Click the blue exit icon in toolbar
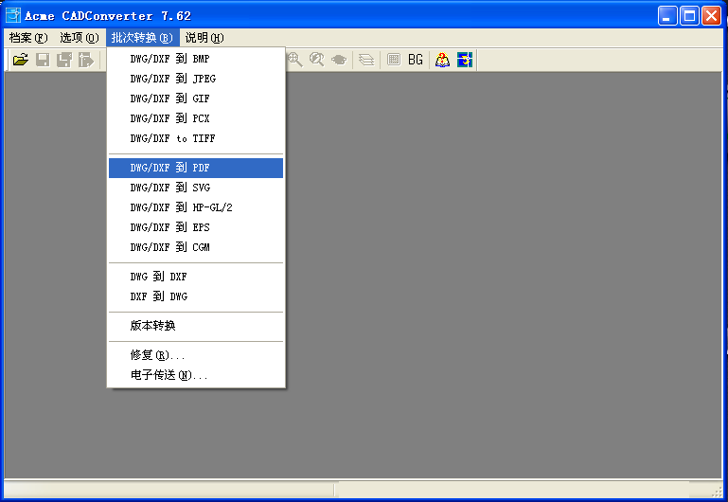This screenshot has width=728, height=502. 465,60
